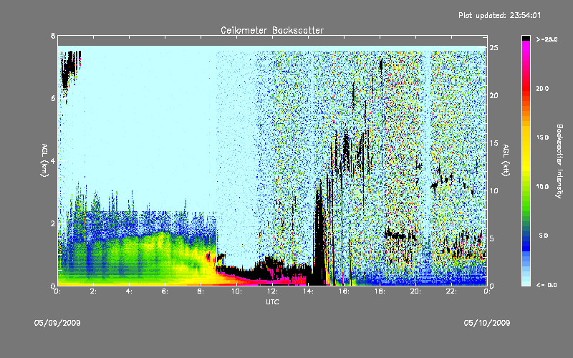Click the black top of the colorbar
The height and width of the screenshot is (358, 573).
pyautogui.click(x=526, y=38)
